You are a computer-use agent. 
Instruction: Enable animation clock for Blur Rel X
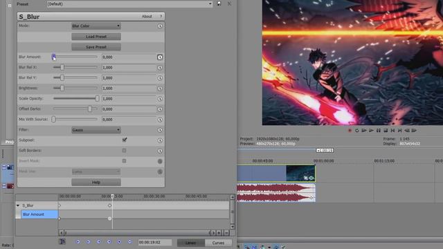coord(160,68)
